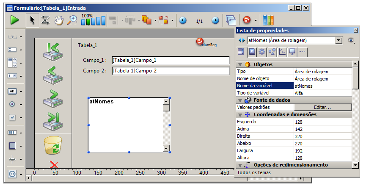
Task: Select the arrow pointer tool
Action: [x=32, y=20]
